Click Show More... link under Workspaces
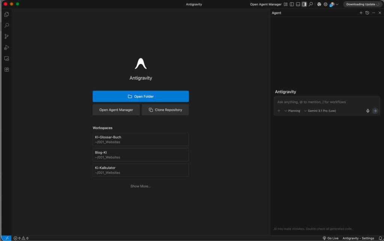384x241 pixels. pos(141,186)
